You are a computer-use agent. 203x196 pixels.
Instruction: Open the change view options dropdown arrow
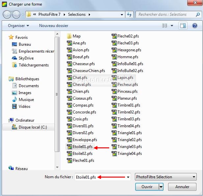click(172, 26)
